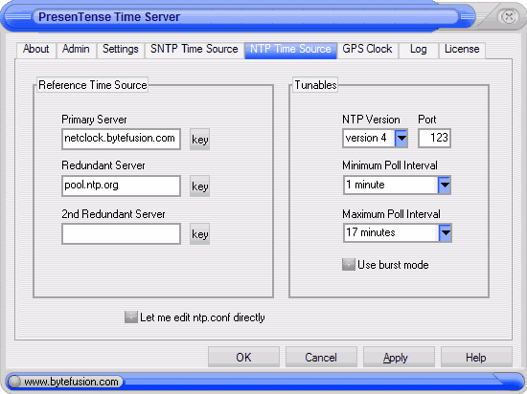The height and width of the screenshot is (394, 527).
Task: Click the round status indicator beside www.bytefusion.com
Action: point(14,382)
